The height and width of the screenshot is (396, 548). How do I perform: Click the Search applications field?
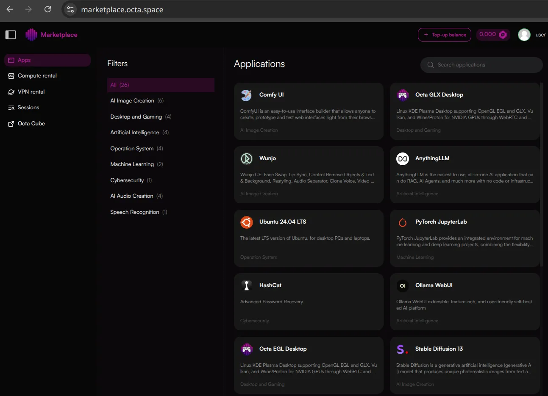[x=481, y=65]
